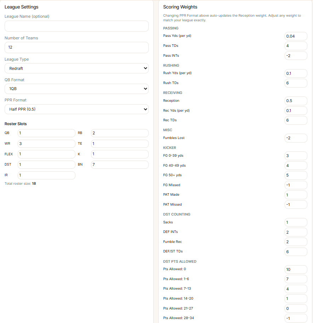Open the PPR Format dropdown
The width and height of the screenshot is (313, 323).
coord(76,109)
